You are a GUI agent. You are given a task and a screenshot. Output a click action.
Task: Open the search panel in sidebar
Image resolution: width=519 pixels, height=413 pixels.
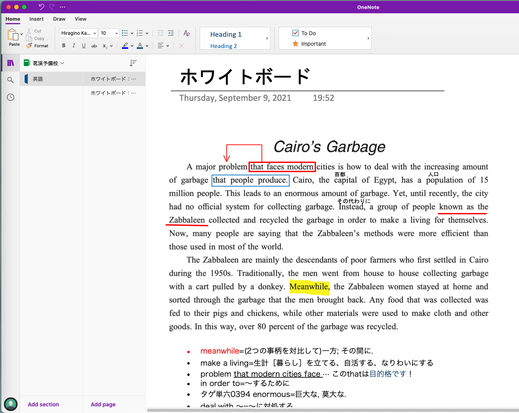(11, 80)
